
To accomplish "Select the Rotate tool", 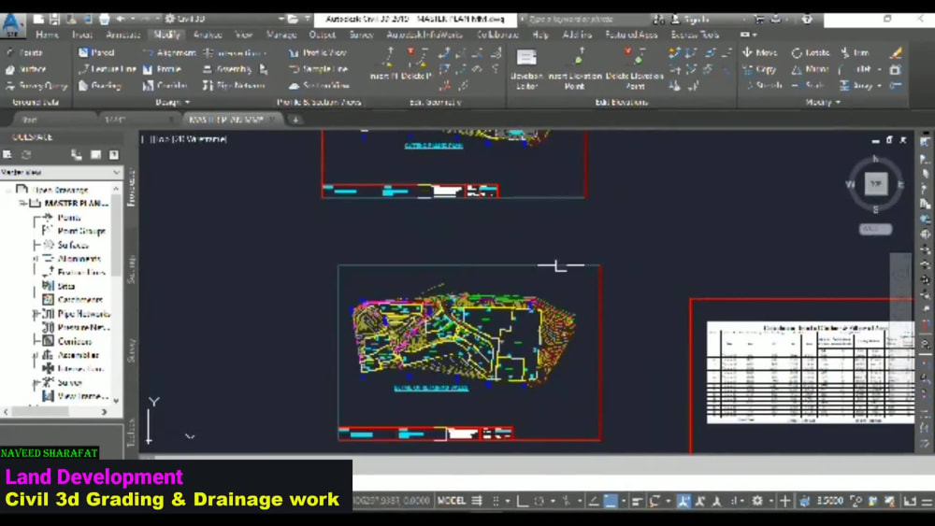I will pyautogui.click(x=811, y=52).
